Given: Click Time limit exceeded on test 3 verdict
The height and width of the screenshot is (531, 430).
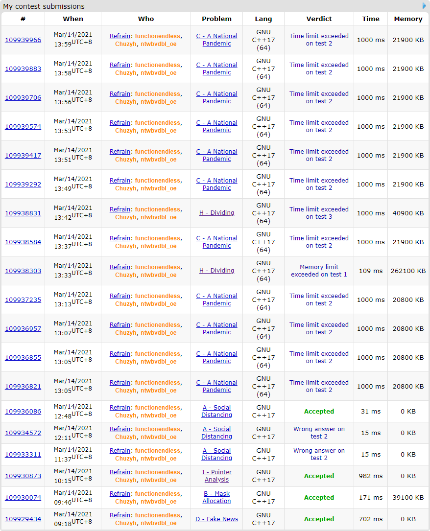Looking at the screenshot, I should tap(319, 213).
